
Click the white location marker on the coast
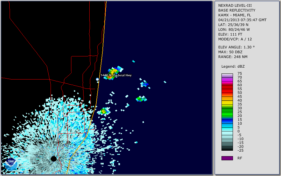[x=97, y=79]
